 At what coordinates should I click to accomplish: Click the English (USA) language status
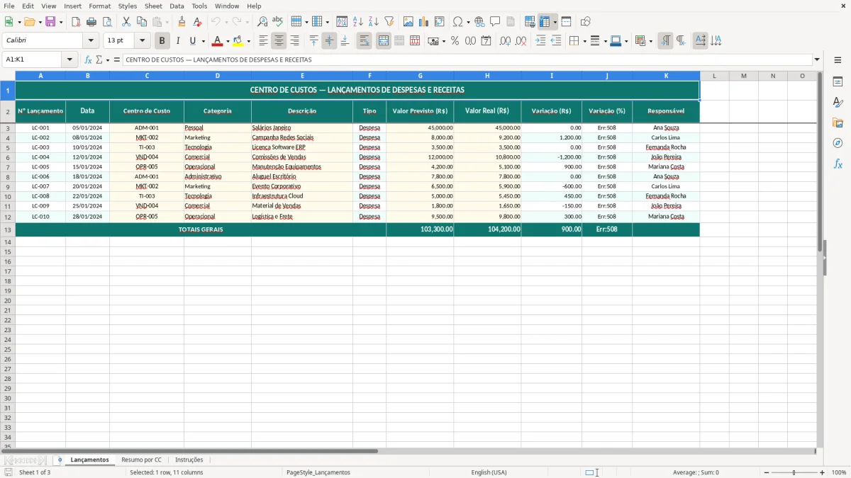(x=489, y=472)
